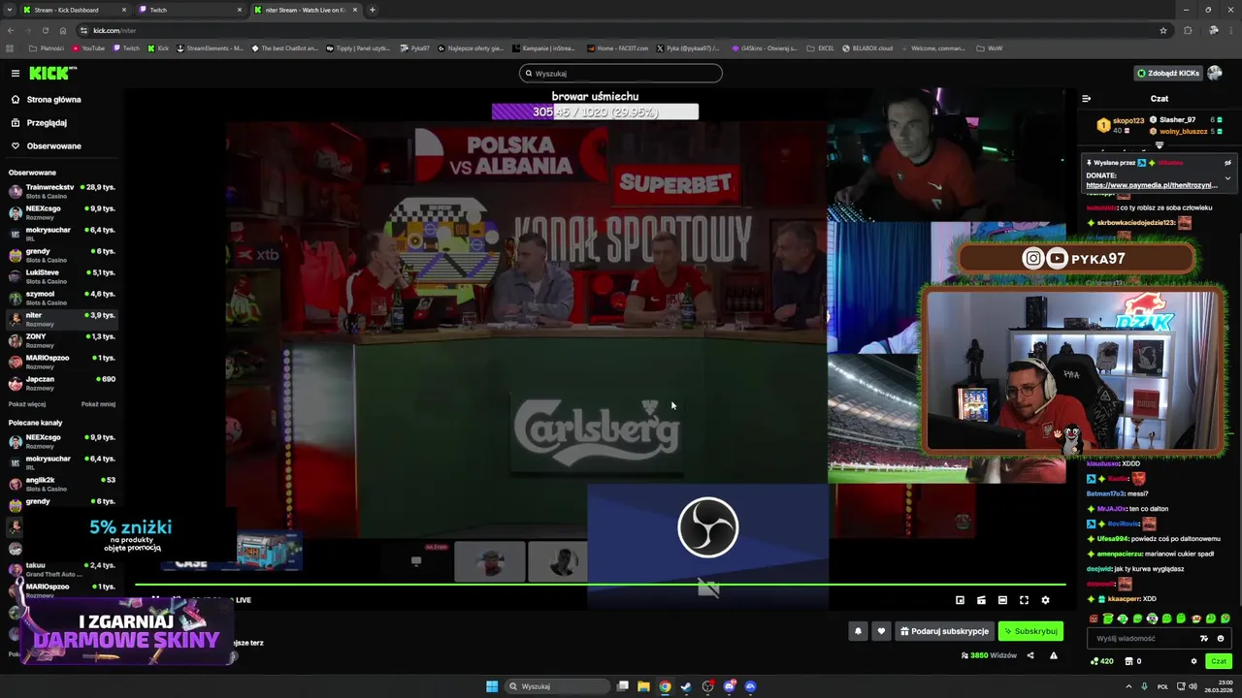This screenshot has height=698, width=1242.
Task: Open the shop icon next to 0 in chat
Action: pyautogui.click(x=1129, y=661)
